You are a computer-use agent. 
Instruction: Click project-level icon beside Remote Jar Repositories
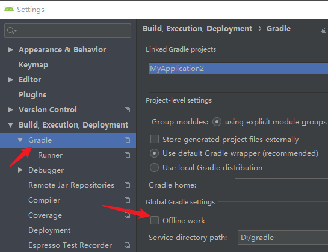pyautogui.click(x=127, y=185)
